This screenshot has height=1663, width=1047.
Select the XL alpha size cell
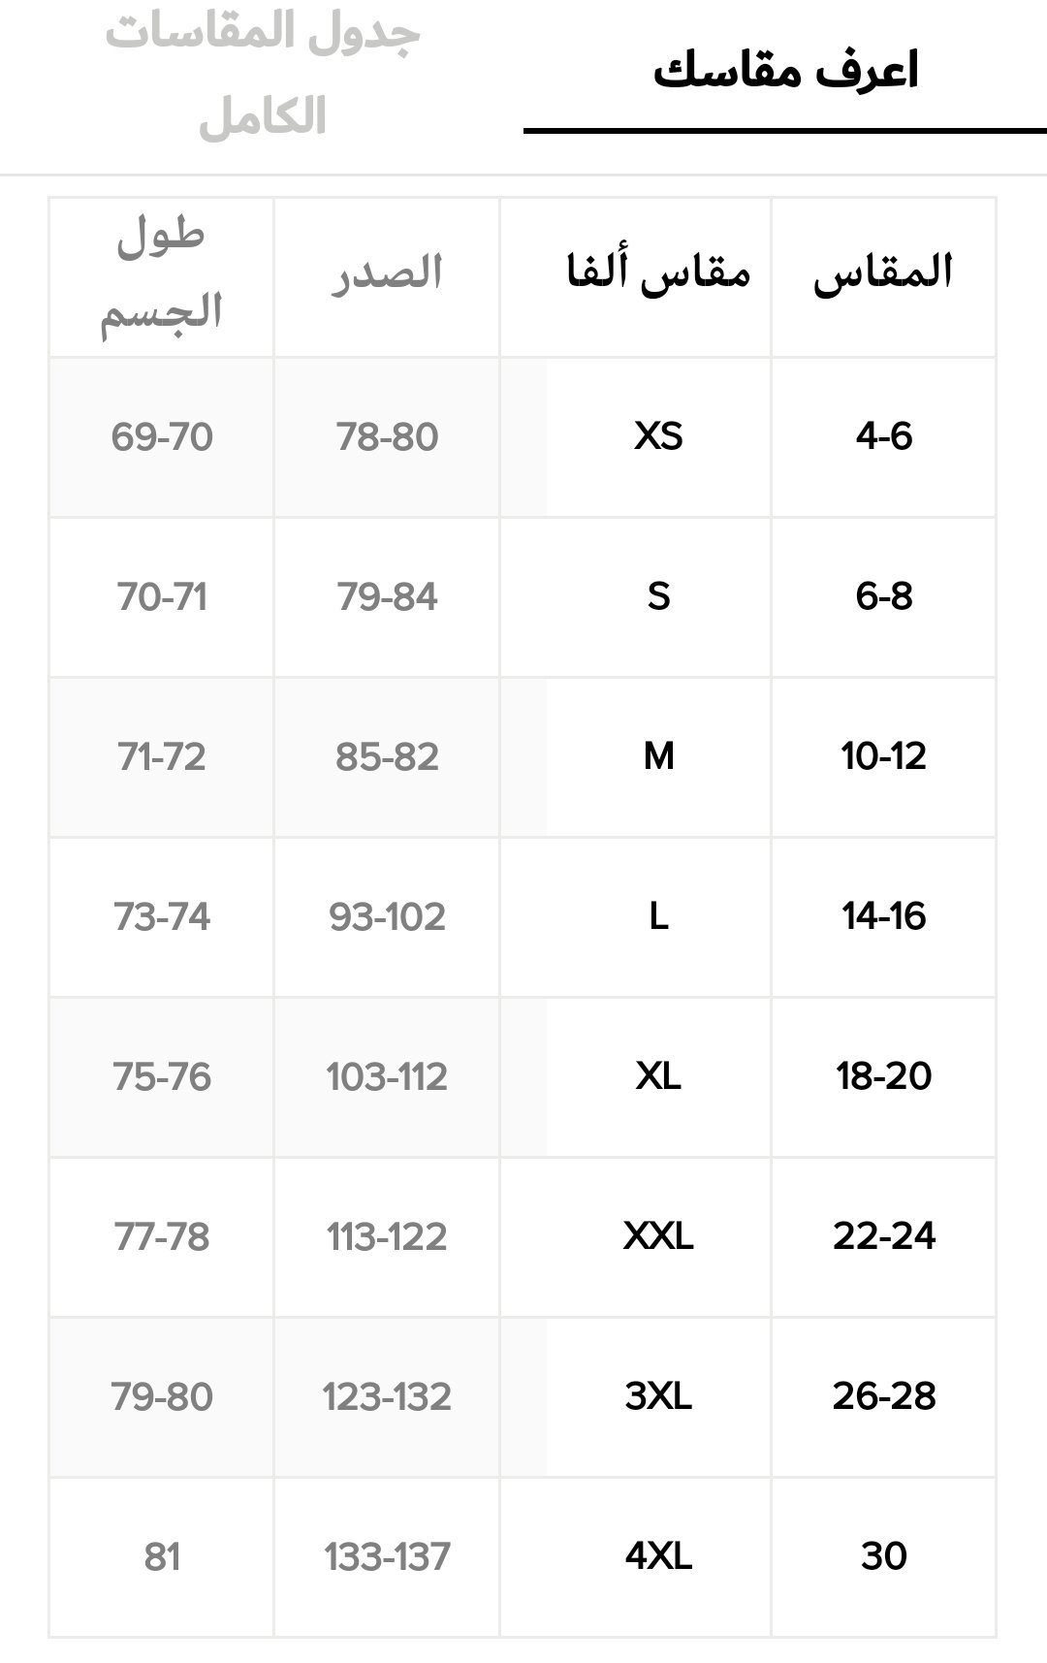pos(658,1076)
